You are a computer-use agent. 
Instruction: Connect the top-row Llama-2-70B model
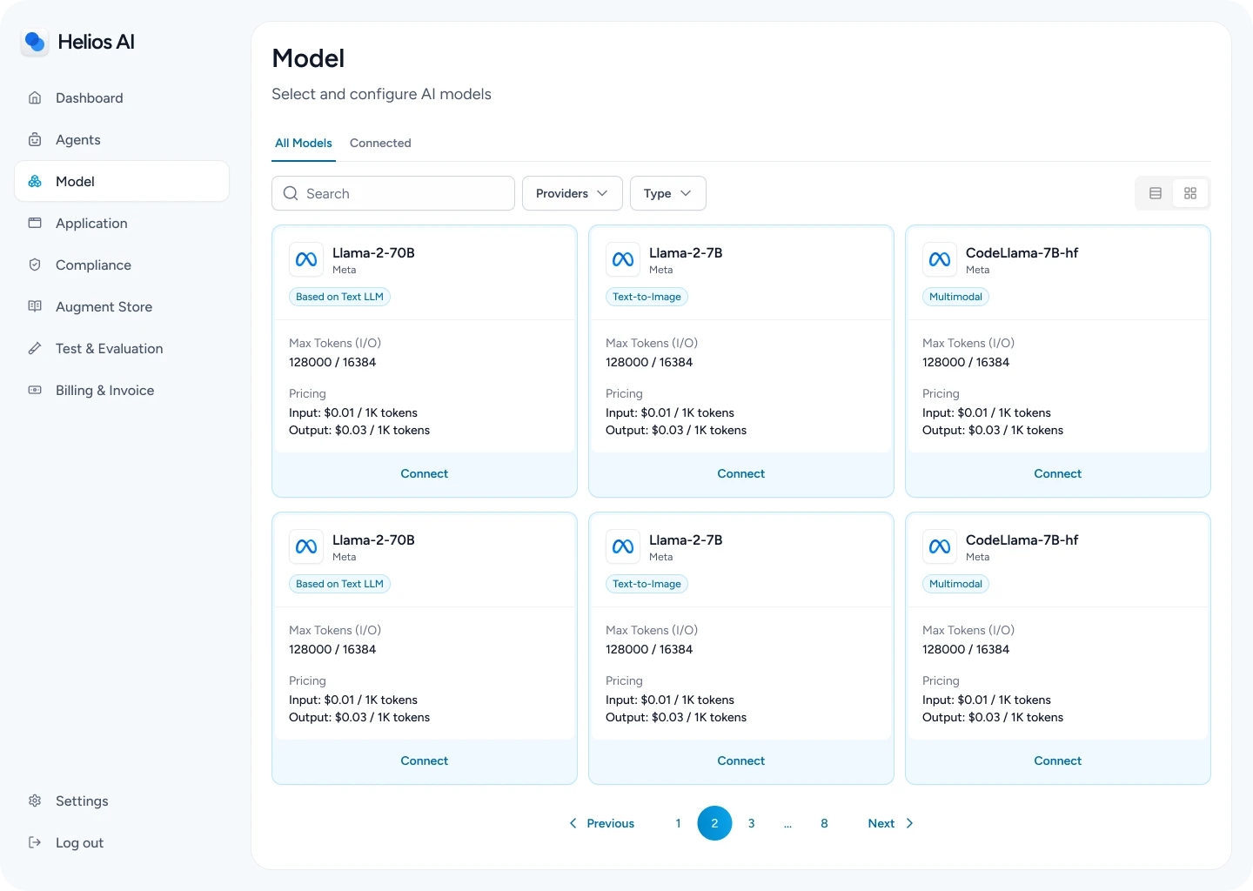pyautogui.click(x=425, y=473)
